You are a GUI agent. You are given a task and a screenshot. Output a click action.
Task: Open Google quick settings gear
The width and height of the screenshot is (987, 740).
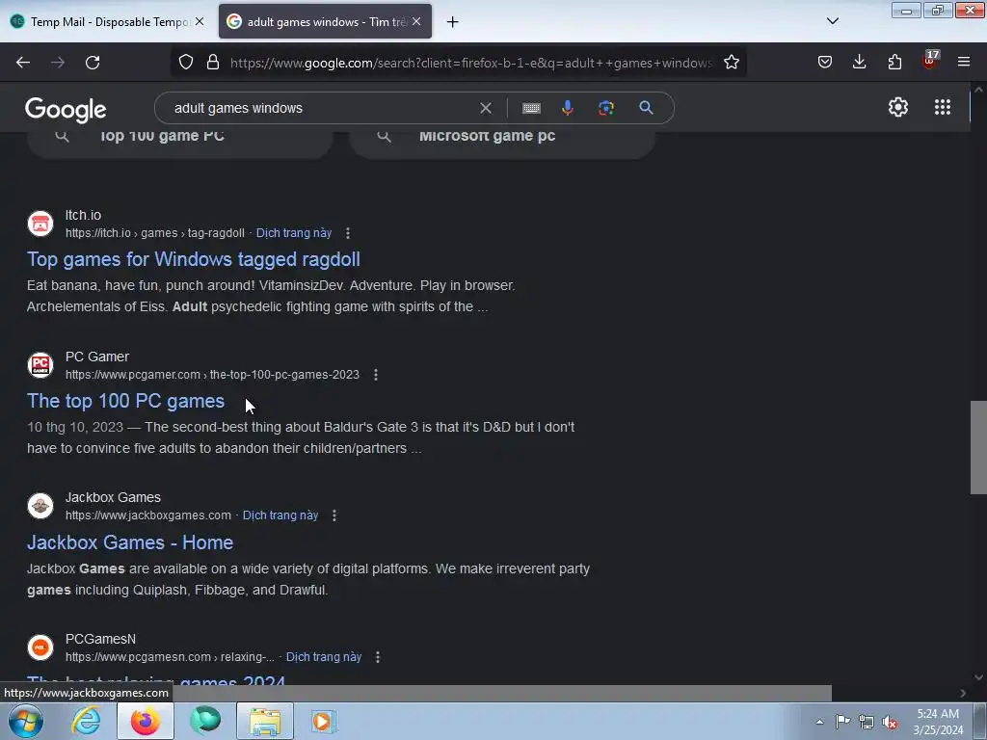coord(897,107)
